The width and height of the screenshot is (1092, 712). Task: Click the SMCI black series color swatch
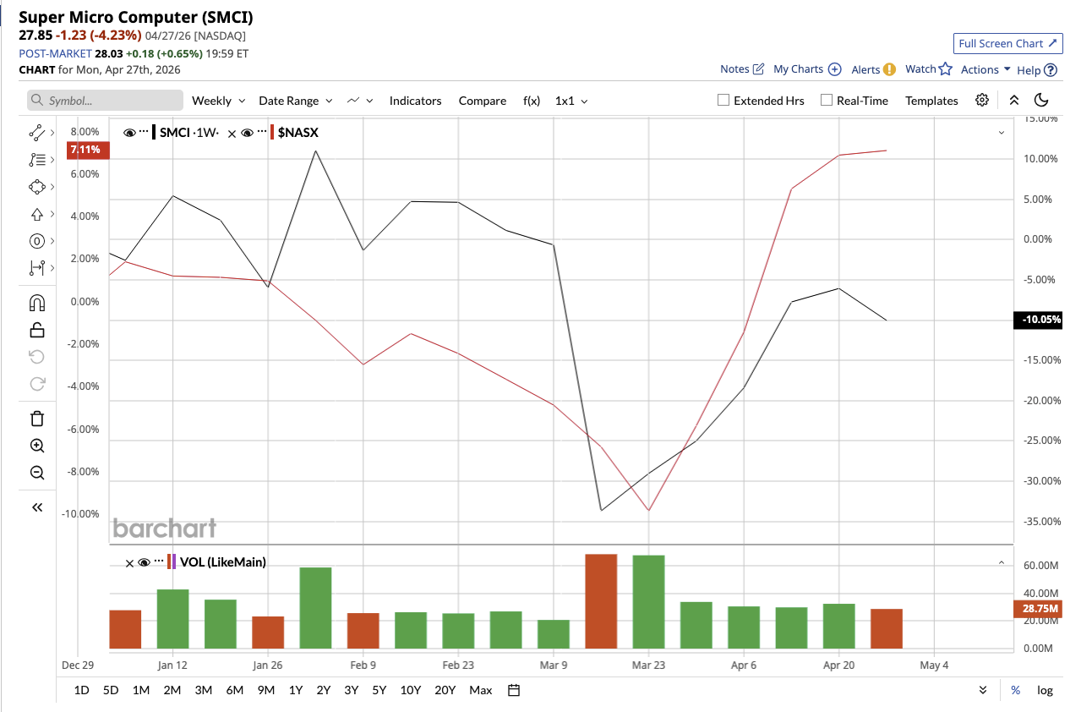click(x=154, y=133)
